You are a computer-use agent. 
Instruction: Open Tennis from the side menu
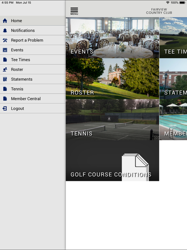(33, 89)
